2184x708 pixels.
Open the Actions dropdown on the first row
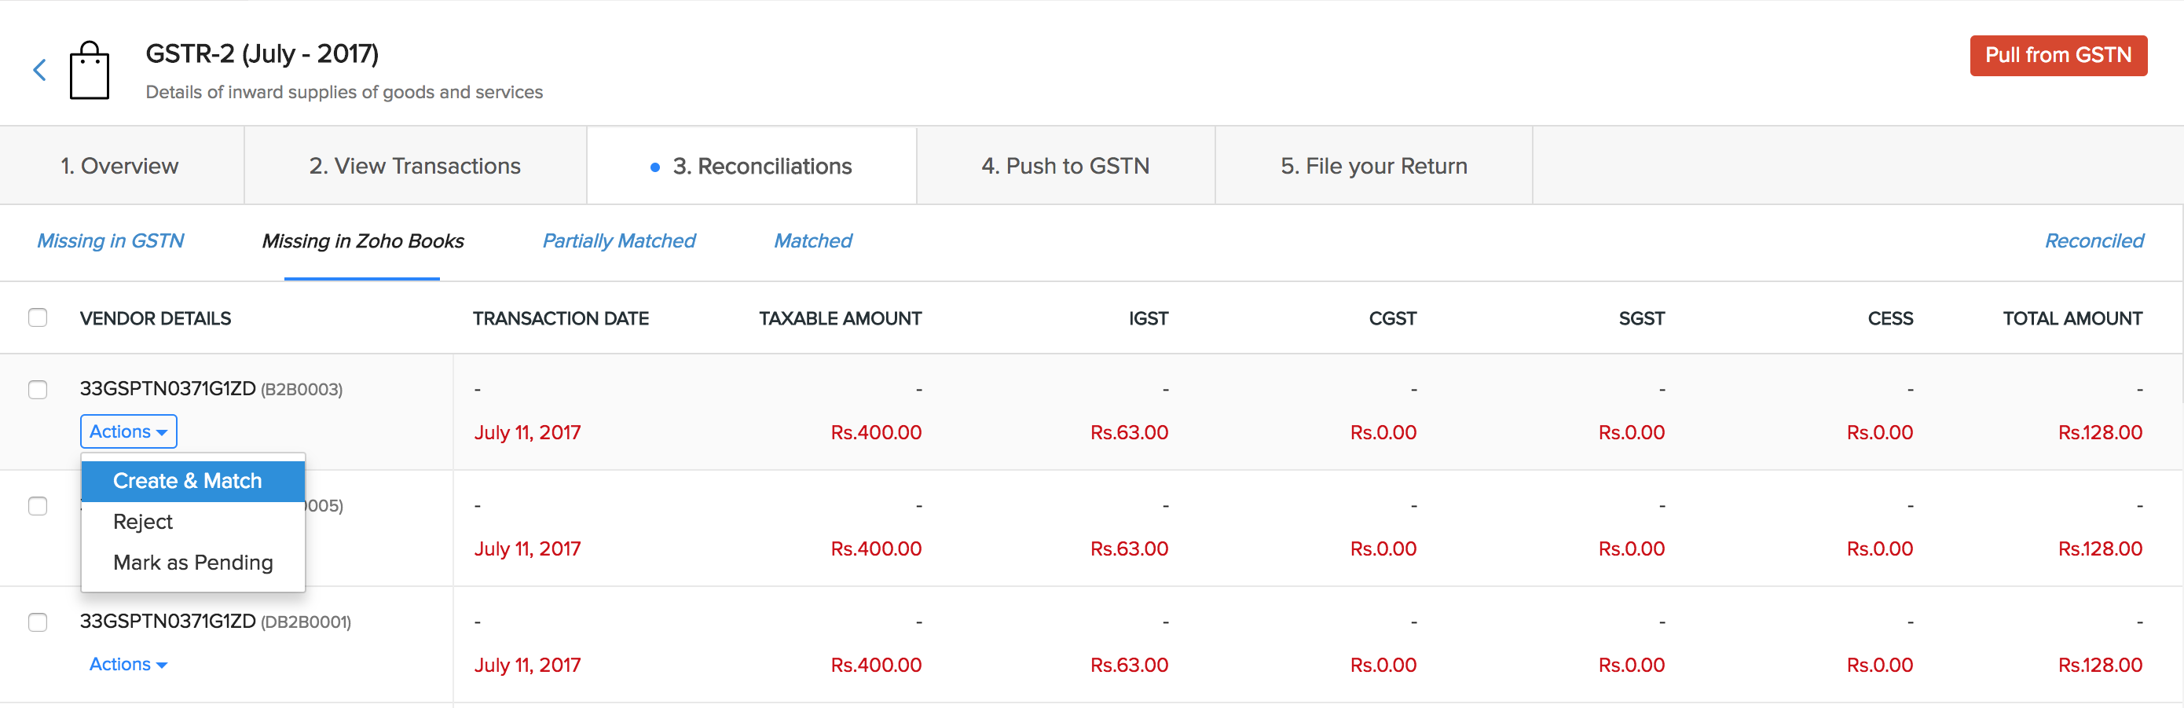click(127, 431)
